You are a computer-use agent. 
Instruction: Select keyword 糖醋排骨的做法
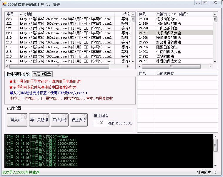(x=175, y=38)
